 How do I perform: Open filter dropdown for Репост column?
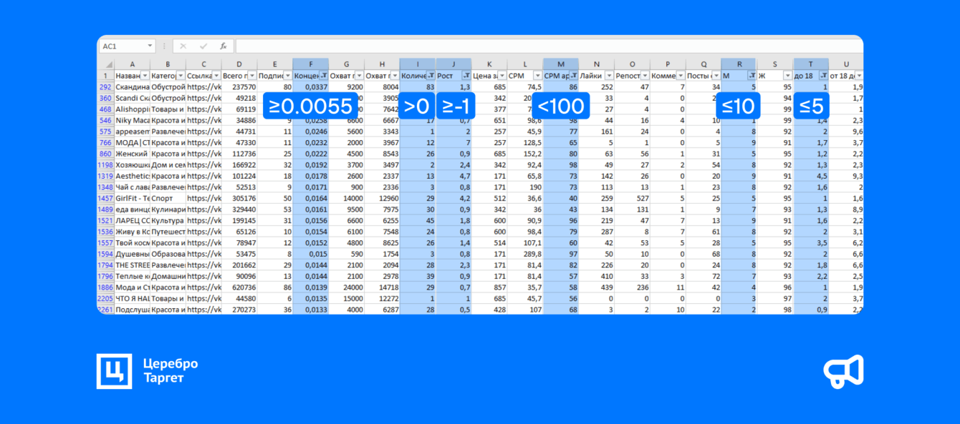[645, 75]
